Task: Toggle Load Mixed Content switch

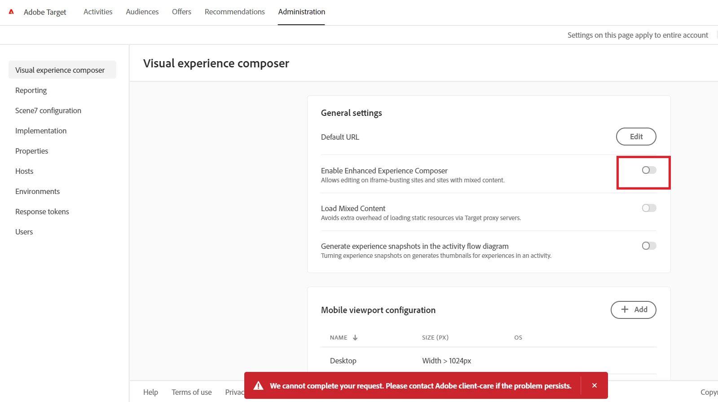Action: (x=649, y=208)
